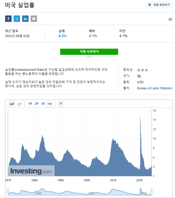Select the 1Y time range
175x198 pixels.
pyautogui.click(x=30, y=104)
